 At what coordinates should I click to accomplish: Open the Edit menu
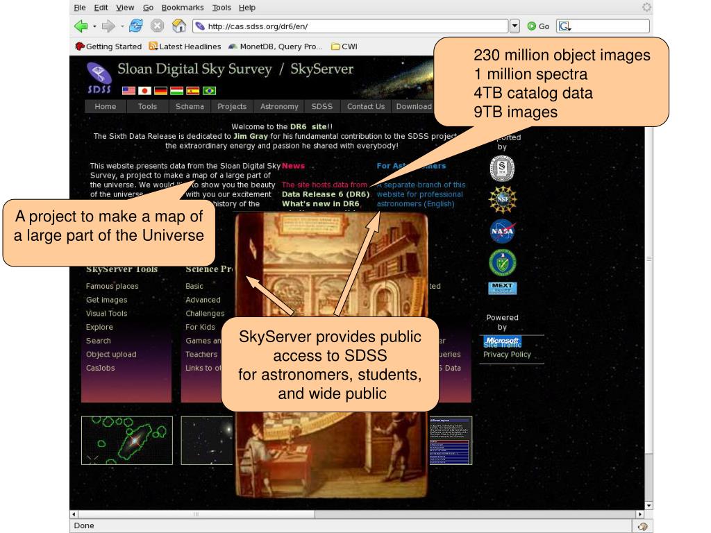click(101, 7)
